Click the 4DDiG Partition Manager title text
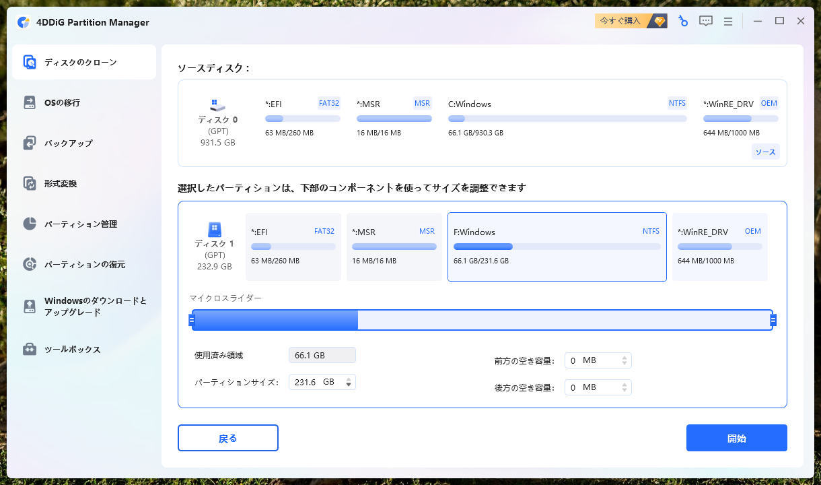The width and height of the screenshot is (821, 485). tap(93, 22)
